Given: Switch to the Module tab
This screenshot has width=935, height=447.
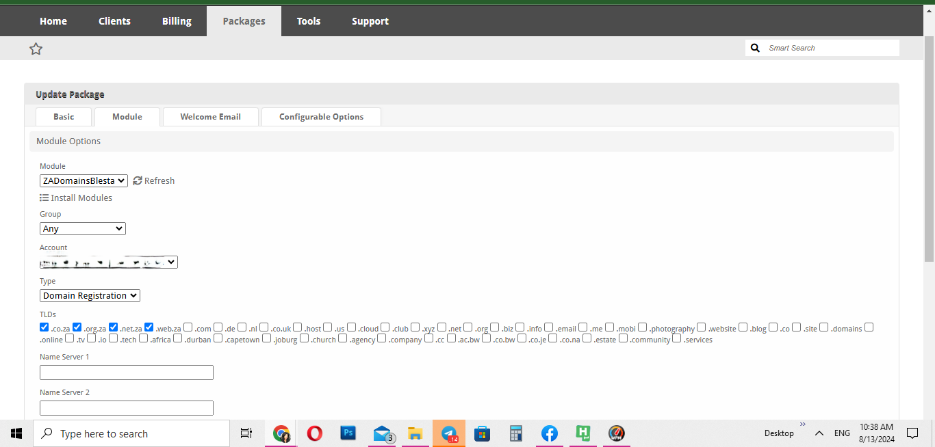Looking at the screenshot, I should pyautogui.click(x=127, y=117).
